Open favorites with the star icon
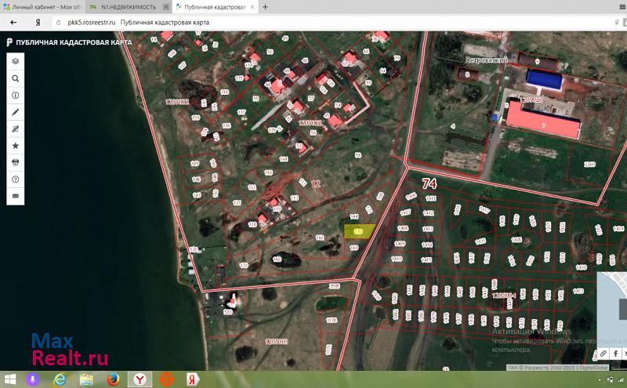Viewport: 627px width, 388px height. [x=15, y=146]
